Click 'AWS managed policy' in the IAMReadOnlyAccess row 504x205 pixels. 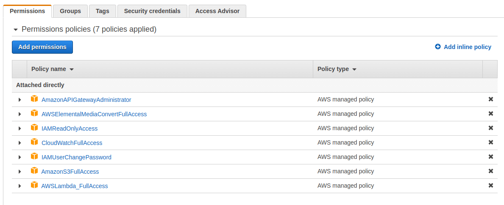tap(345, 128)
